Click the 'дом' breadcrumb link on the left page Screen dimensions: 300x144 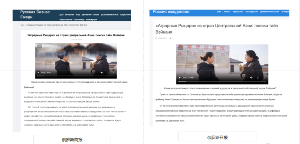(x=22, y=25)
